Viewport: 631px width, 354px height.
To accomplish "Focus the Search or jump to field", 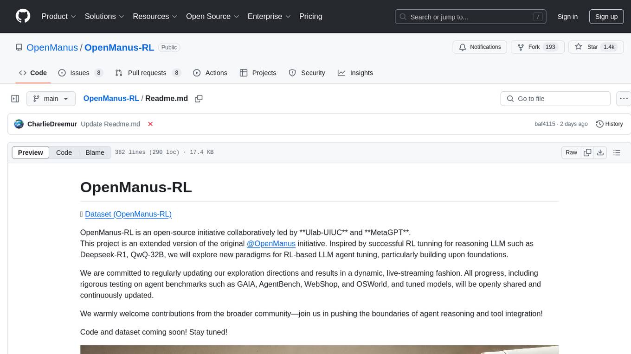I will coord(470,17).
